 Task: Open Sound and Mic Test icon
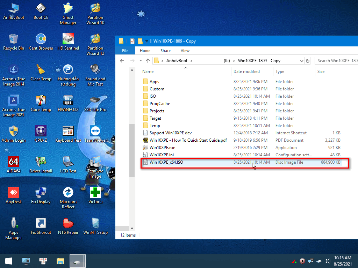[x=95, y=75]
